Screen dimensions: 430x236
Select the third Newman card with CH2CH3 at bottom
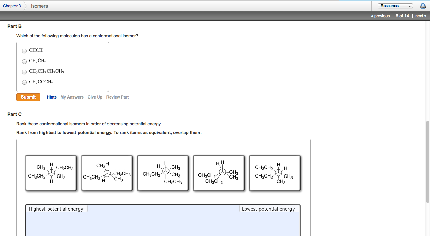click(163, 173)
